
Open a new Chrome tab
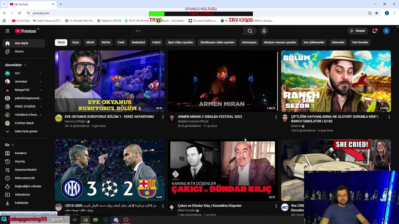(x=60, y=4)
